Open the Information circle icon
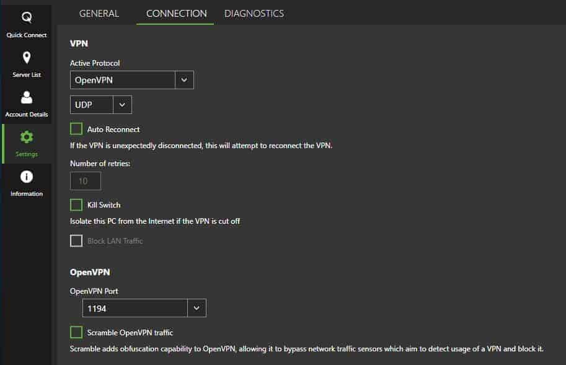566x365 pixels. (x=27, y=177)
